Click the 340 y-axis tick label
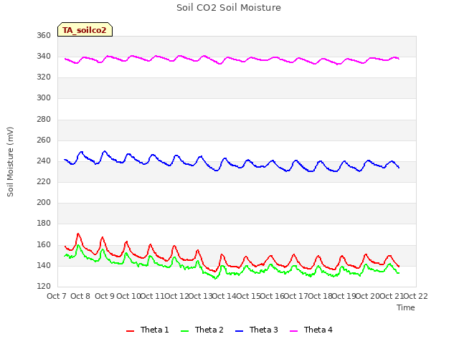This screenshot has width=459, height=344. [x=44, y=56]
